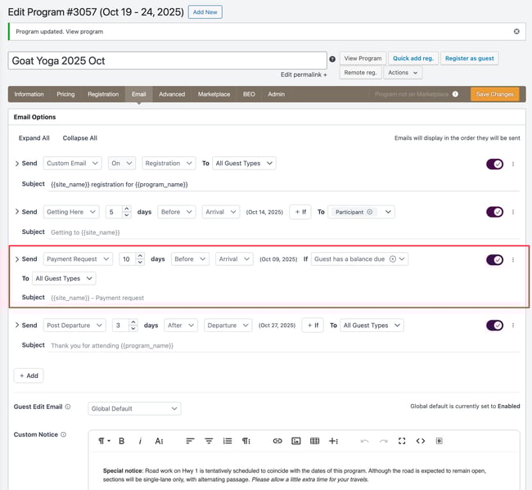Image resolution: width=532 pixels, height=490 pixels.
Task: Disable the Custom Email registration toggle
Action: pos(494,164)
